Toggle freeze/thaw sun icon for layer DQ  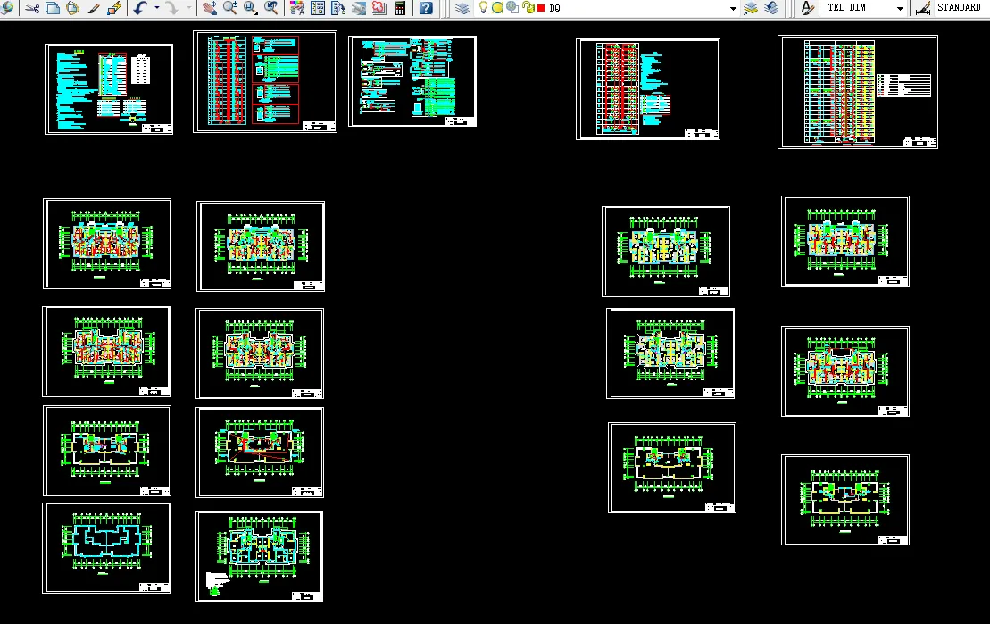497,8
